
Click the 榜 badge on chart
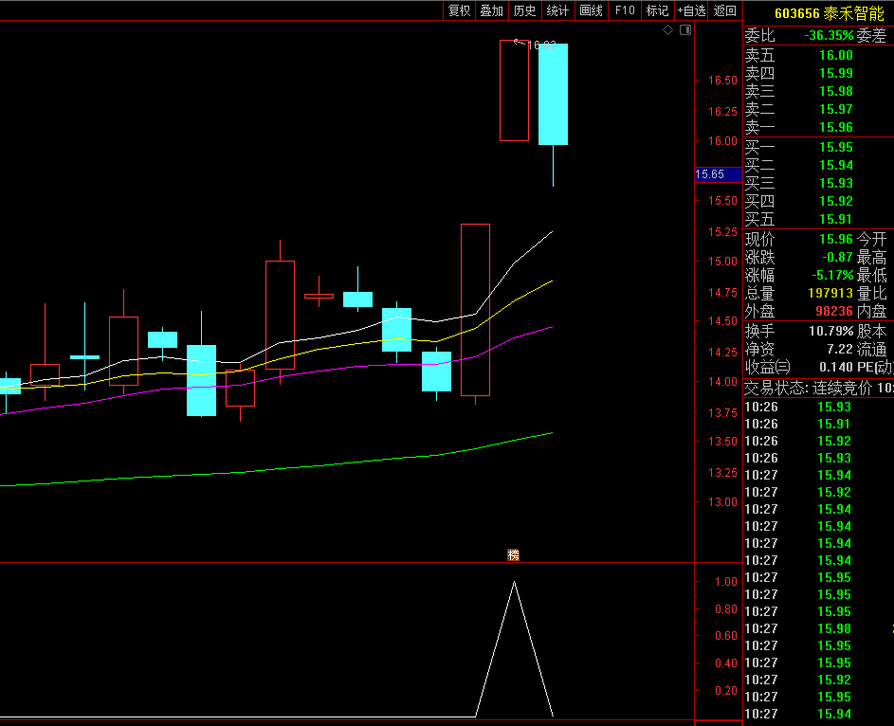pos(513,555)
